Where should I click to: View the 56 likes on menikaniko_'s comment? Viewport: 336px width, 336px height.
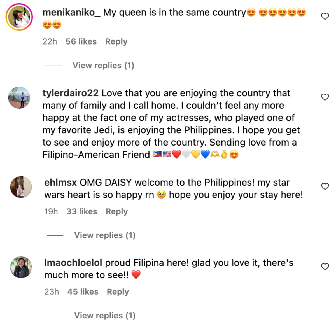pos(81,41)
